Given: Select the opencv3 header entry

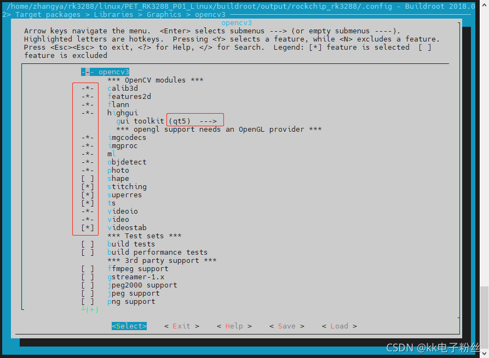Looking at the screenshot, I should (105, 72).
